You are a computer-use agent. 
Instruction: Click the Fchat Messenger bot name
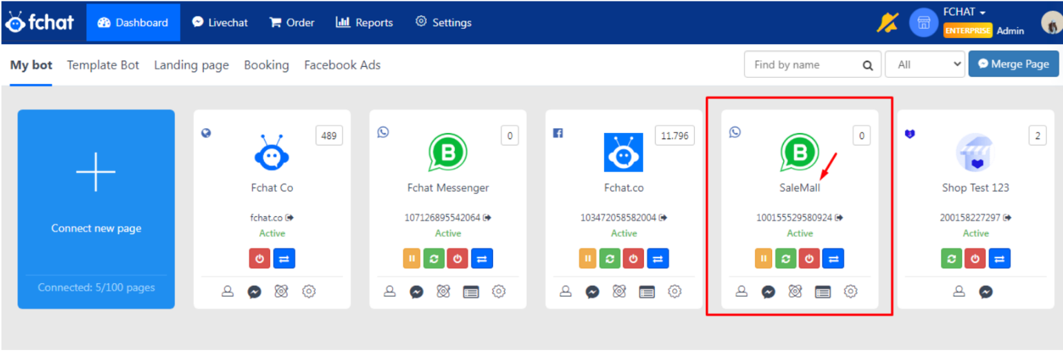tap(448, 187)
